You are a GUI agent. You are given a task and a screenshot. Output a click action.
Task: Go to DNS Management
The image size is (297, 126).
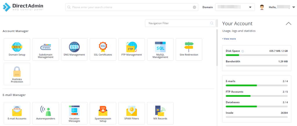coord(74,49)
